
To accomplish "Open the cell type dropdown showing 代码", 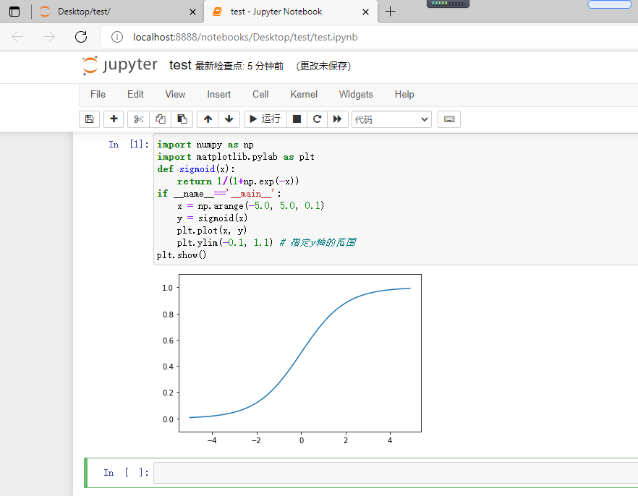I will [391, 119].
